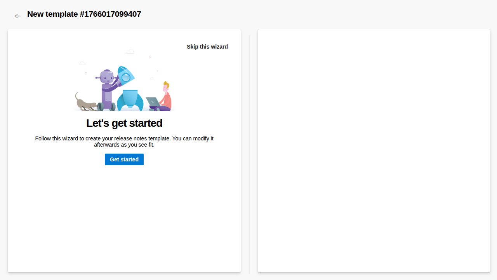Click the round window on rocket
The width and height of the screenshot is (497, 280).
(126, 78)
